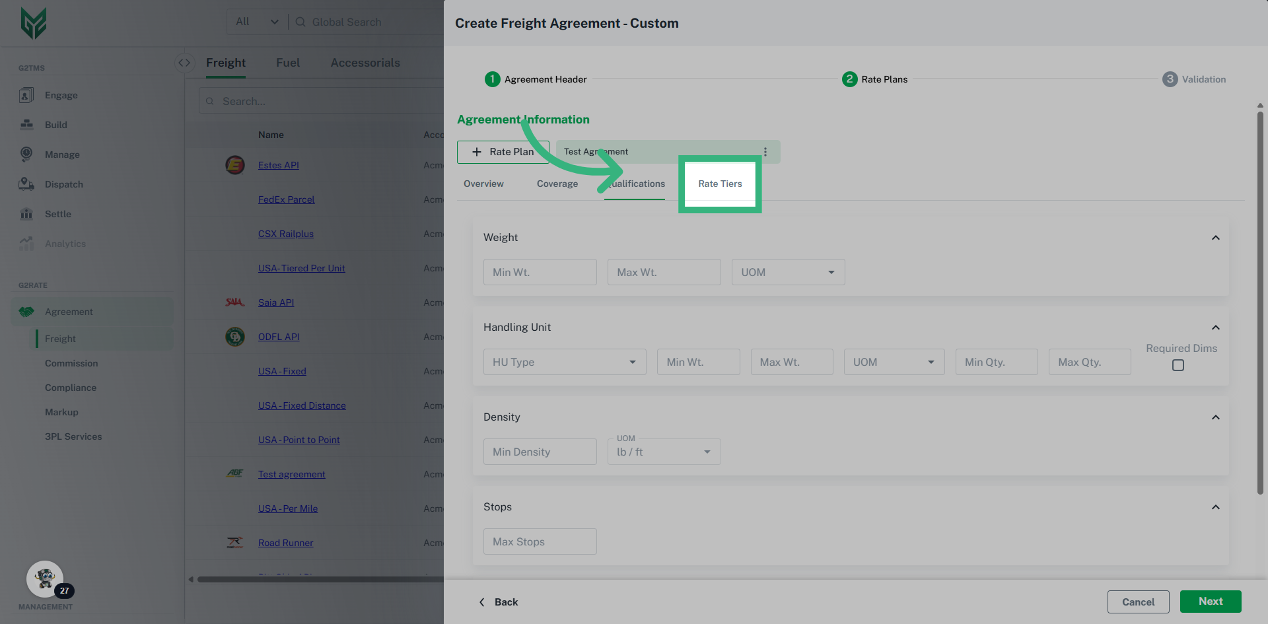Open the Test Agreement options menu
The width and height of the screenshot is (1268, 624).
(x=765, y=151)
